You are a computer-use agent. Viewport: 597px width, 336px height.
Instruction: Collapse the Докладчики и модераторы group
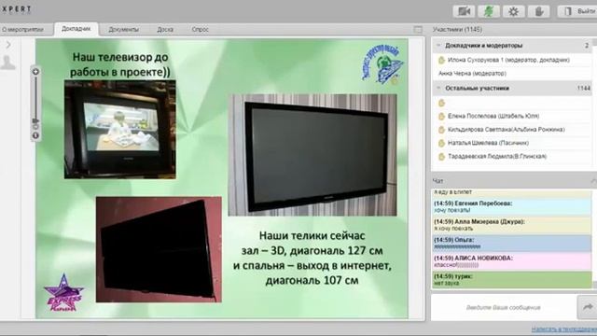click(x=438, y=46)
